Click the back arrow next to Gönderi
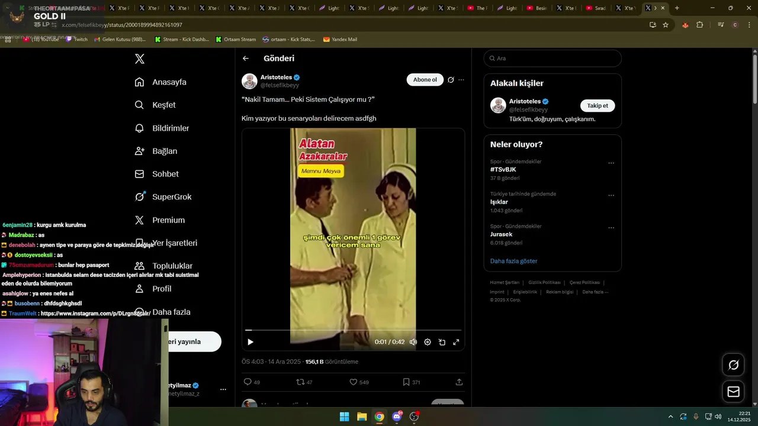The height and width of the screenshot is (426, 758). 246,59
